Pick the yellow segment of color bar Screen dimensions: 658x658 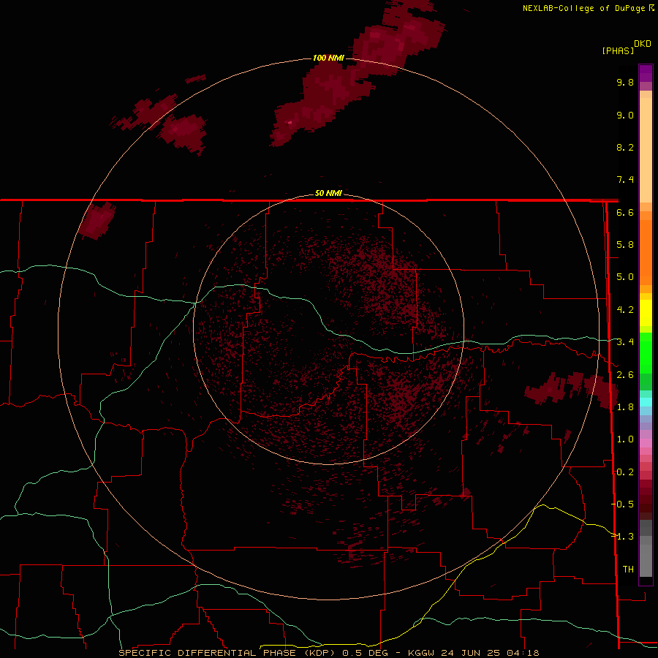pos(646,313)
